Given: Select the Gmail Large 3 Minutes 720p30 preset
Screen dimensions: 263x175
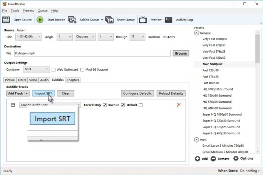Looking at the screenshot, I should tap(223, 146).
